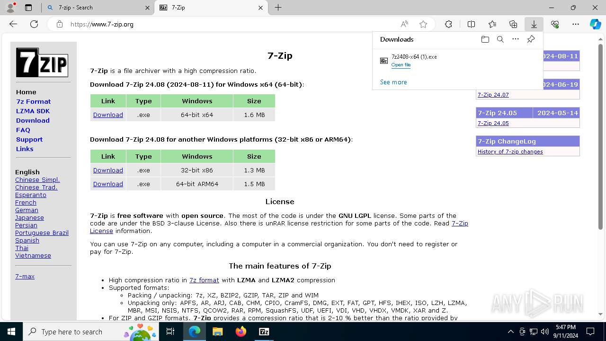Click See more in Downloads panel
Screen dimensions: 606x341
pyautogui.click(x=393, y=82)
